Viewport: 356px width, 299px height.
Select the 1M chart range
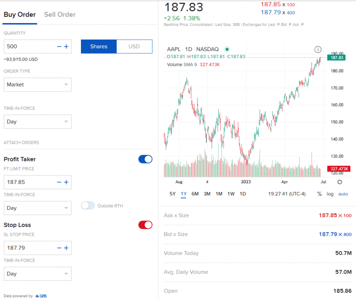click(x=219, y=194)
